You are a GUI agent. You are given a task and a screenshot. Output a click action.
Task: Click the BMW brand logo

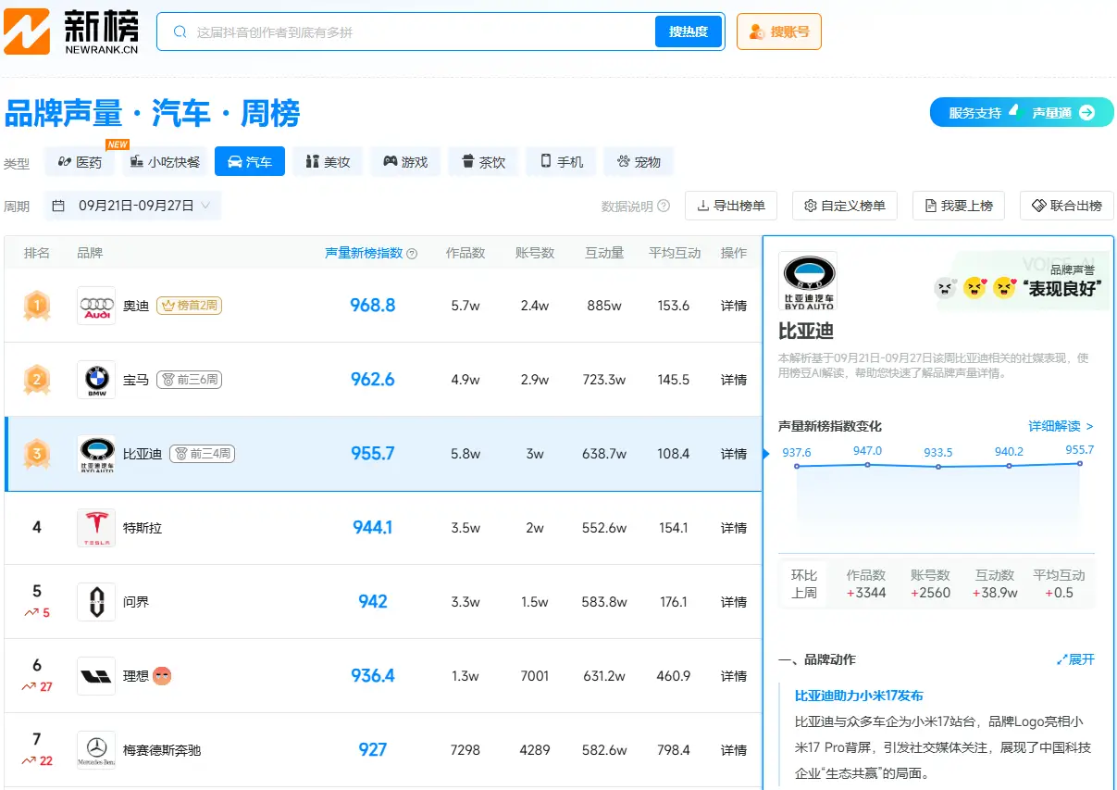96,380
